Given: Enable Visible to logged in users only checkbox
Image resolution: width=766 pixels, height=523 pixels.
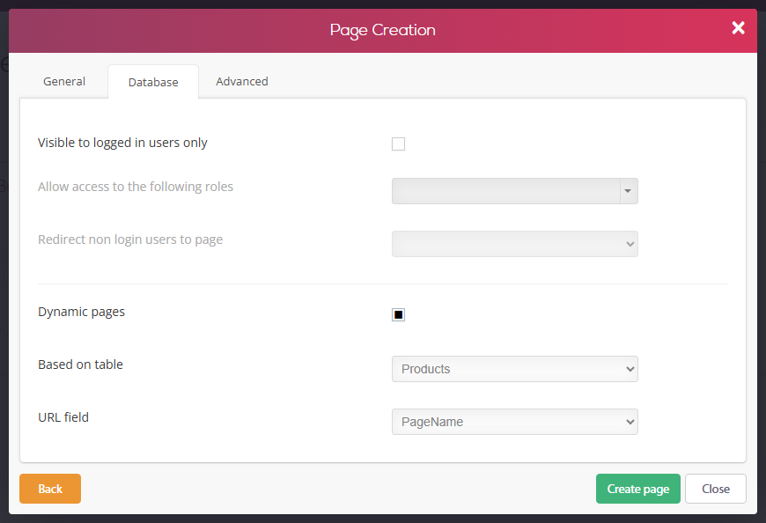Looking at the screenshot, I should pos(398,144).
